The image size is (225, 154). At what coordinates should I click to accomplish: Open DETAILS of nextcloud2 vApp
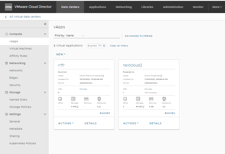pyautogui.click(x=155, y=123)
